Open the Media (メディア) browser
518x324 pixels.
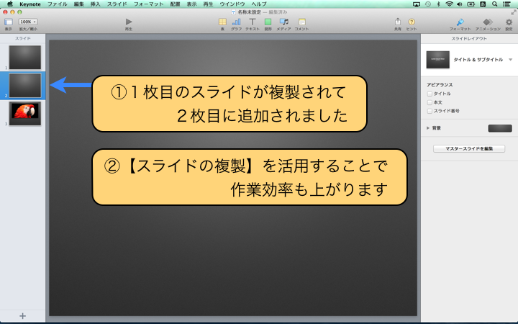click(284, 22)
